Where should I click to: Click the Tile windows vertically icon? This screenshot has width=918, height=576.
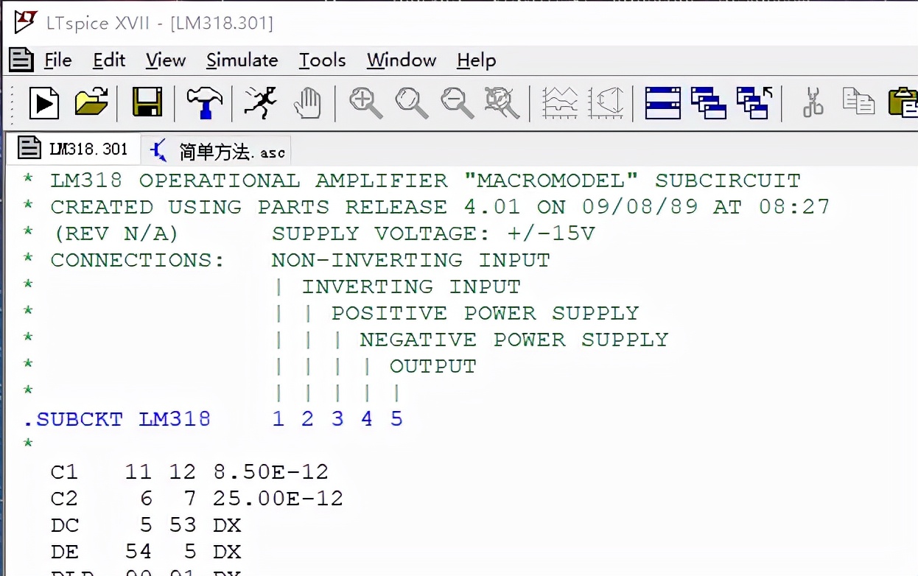coord(708,102)
